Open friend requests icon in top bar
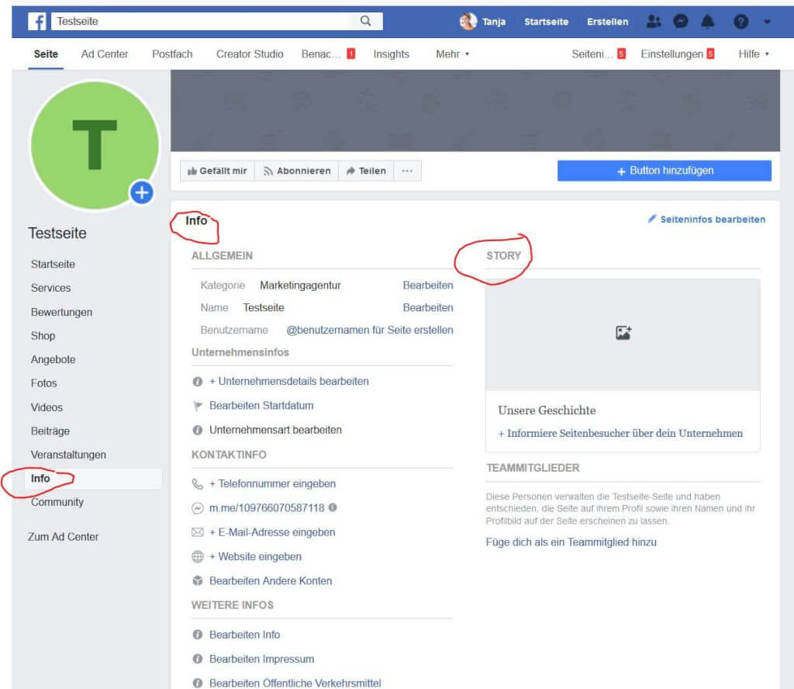 coord(654,22)
